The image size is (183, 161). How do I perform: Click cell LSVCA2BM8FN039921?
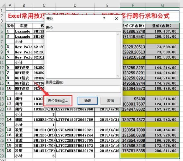coord(75,130)
